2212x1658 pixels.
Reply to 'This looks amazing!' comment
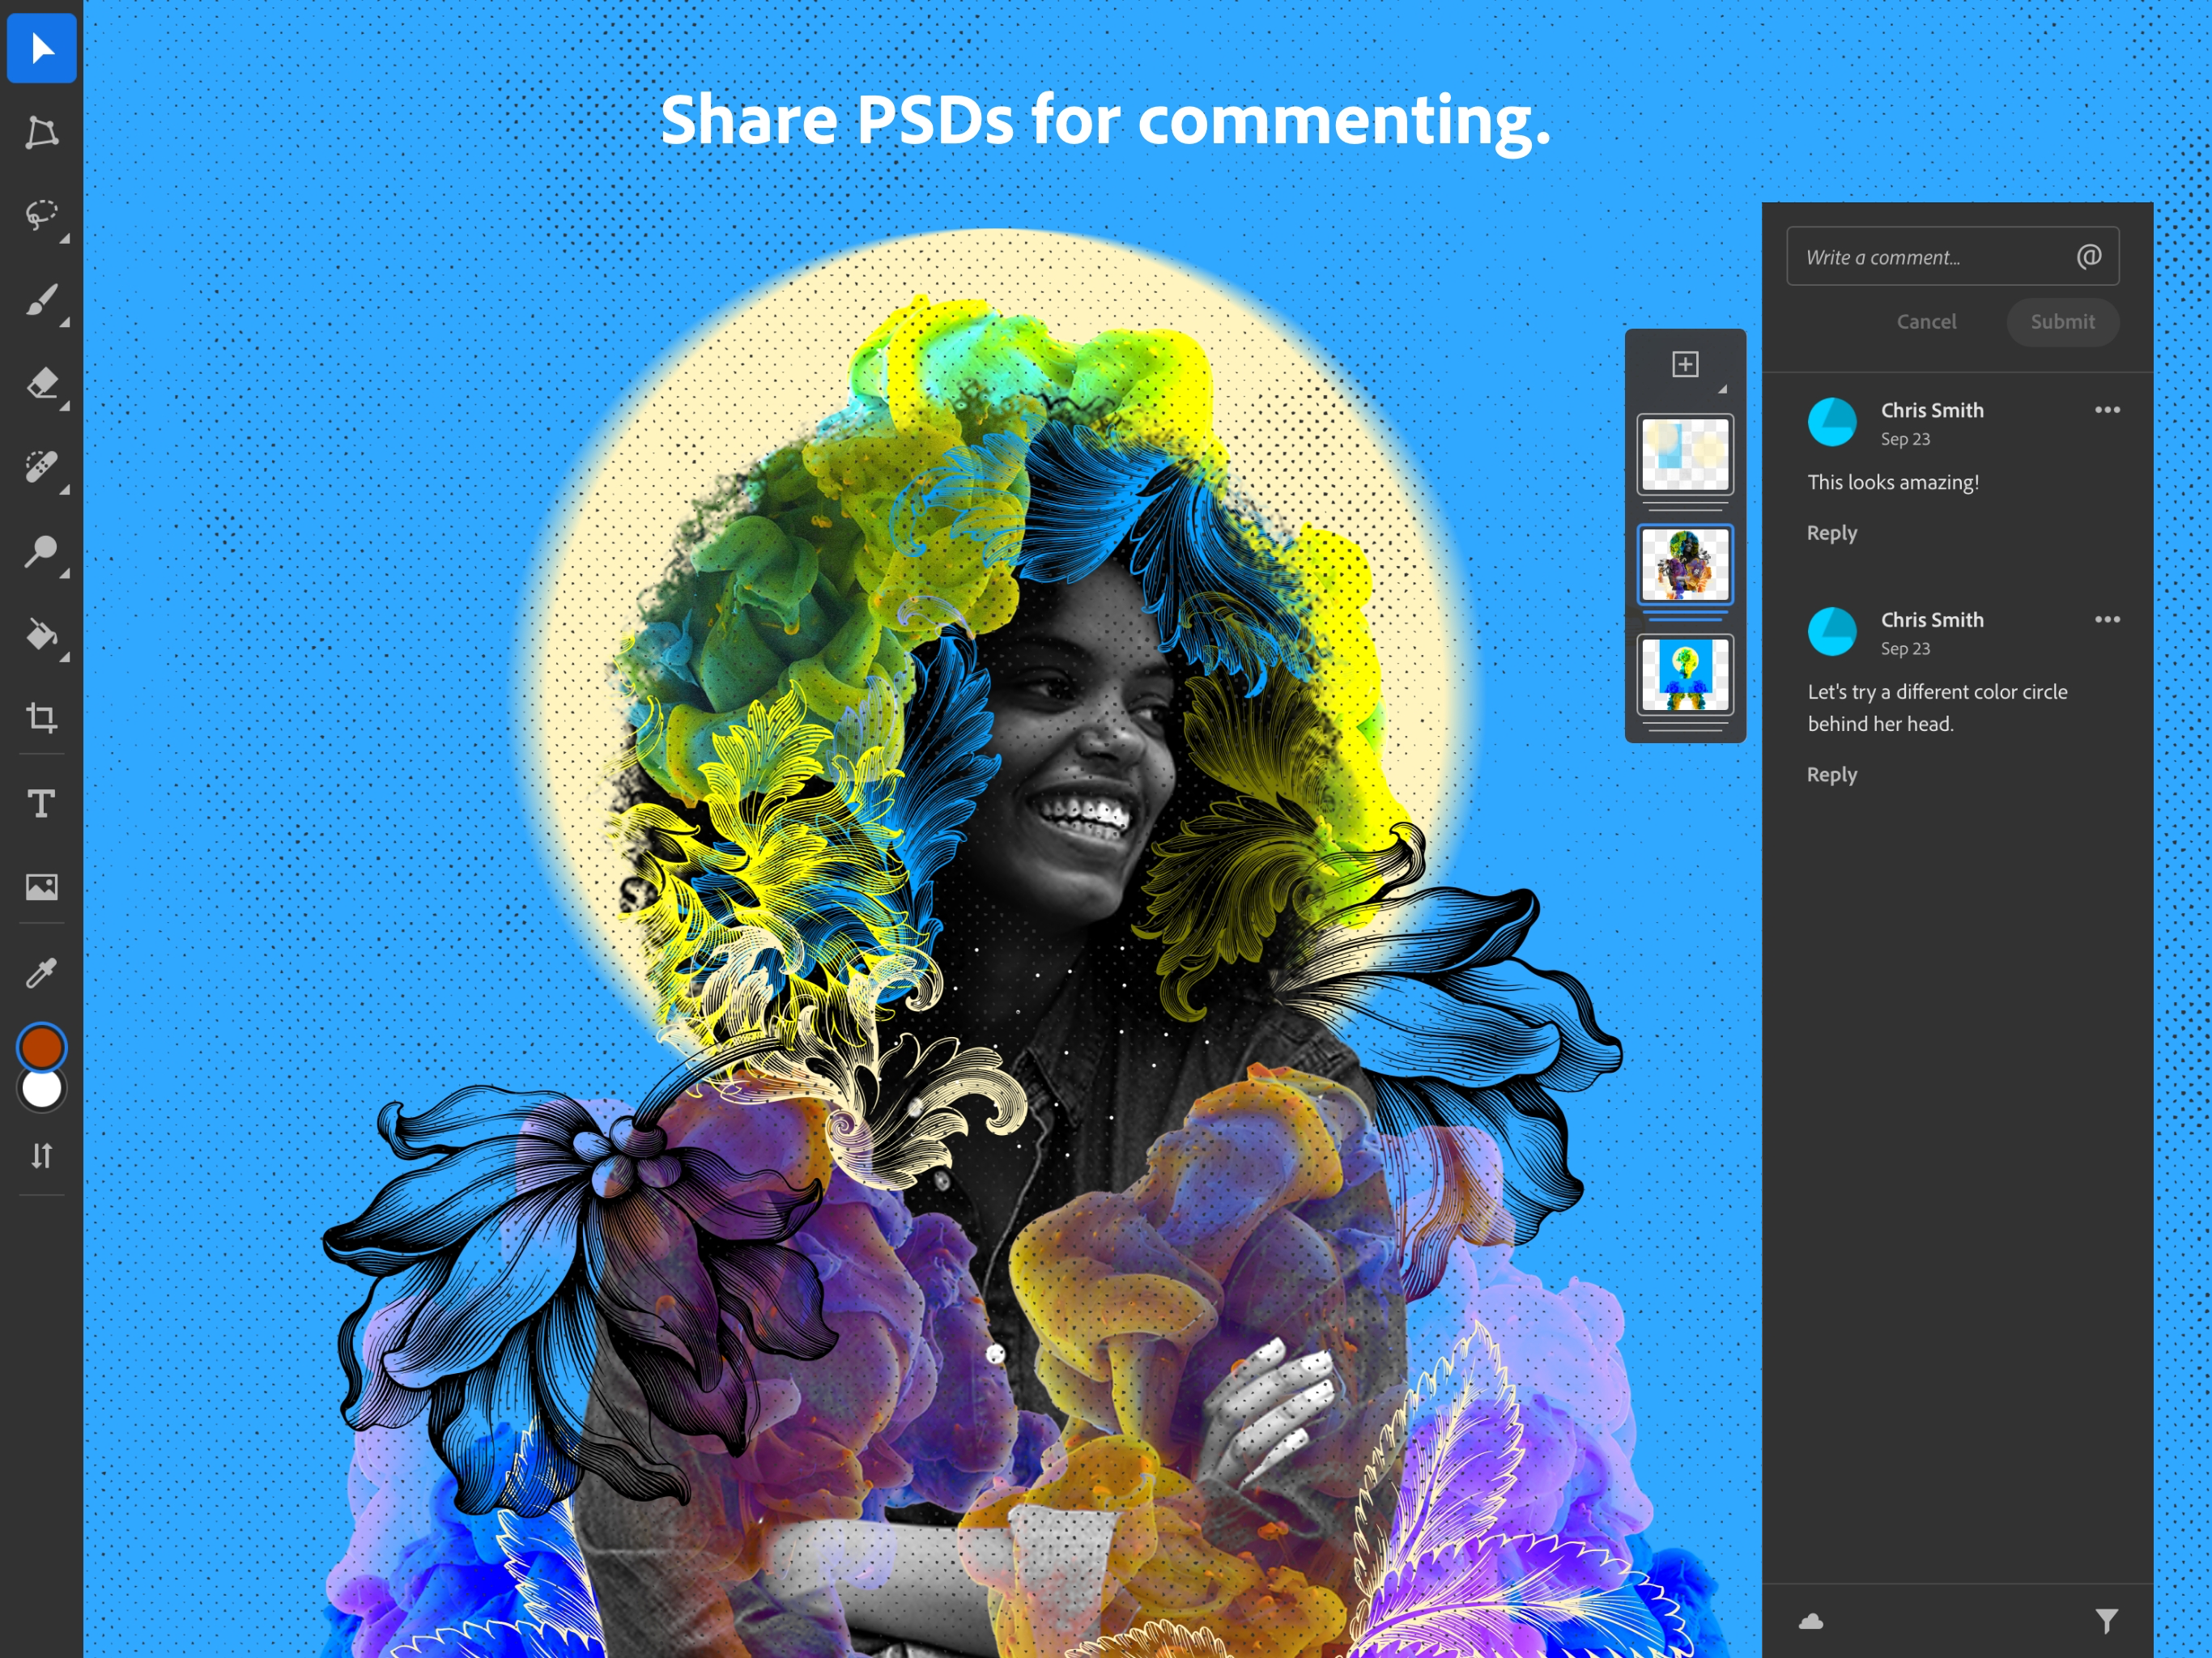1831,533
